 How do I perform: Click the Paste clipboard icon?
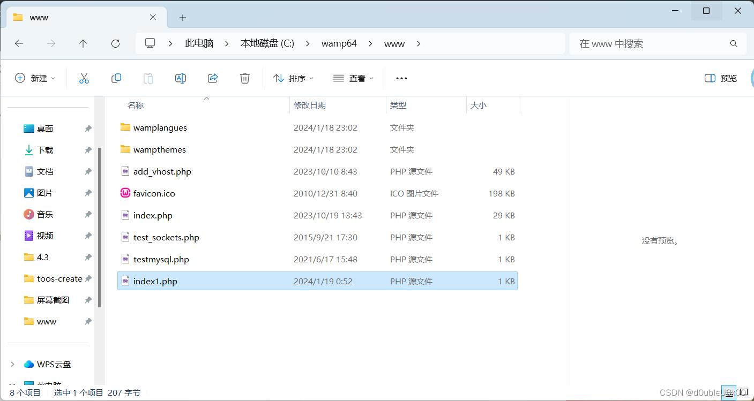(x=148, y=78)
